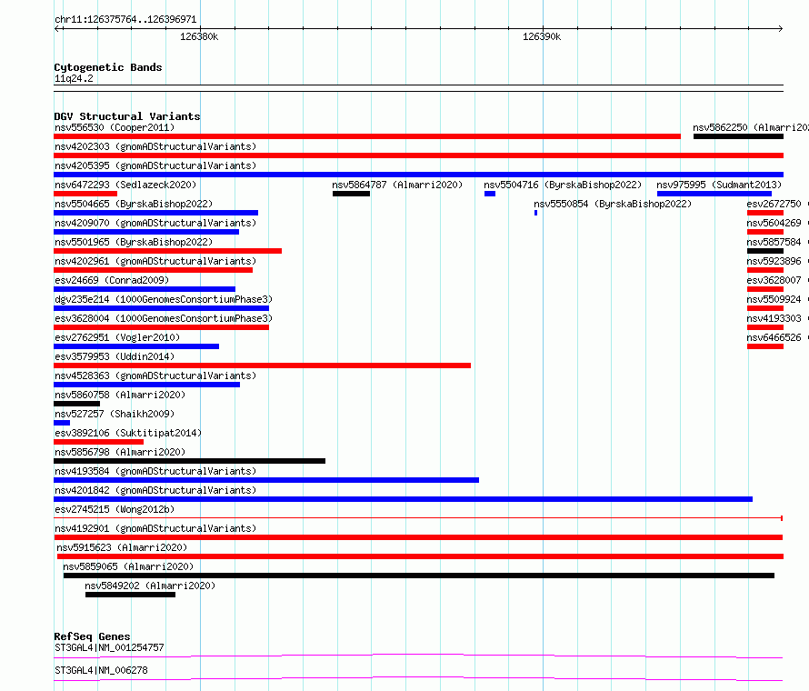Open esv2672750 variant label
This screenshot has height=691, width=809.
[774, 204]
